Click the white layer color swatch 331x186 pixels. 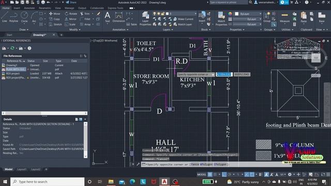pyautogui.click(x=167, y=14)
